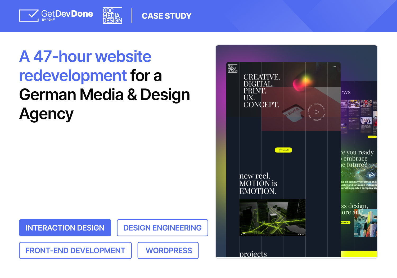Click the 47-hour website redevelopment headline

coord(85,66)
